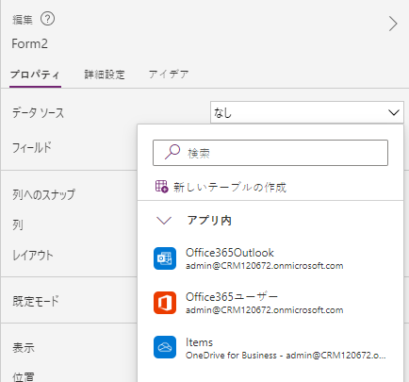Viewport: 409px width, 382px height.
Task: Click the データ ソース property label
Action: point(38,112)
